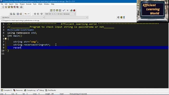Screen dimensions: 169x95
Task: Click the Redo arrow icon
Action: tap(29, 14)
